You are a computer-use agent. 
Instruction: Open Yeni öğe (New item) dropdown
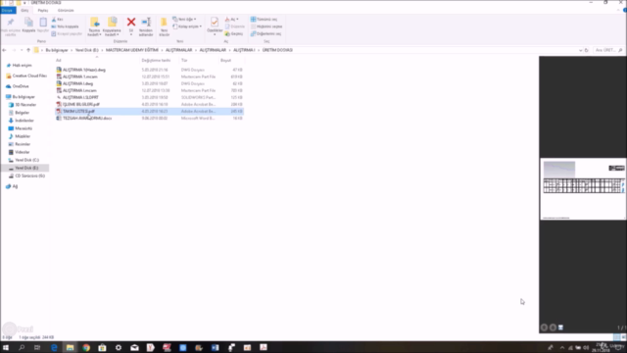pyautogui.click(x=184, y=20)
